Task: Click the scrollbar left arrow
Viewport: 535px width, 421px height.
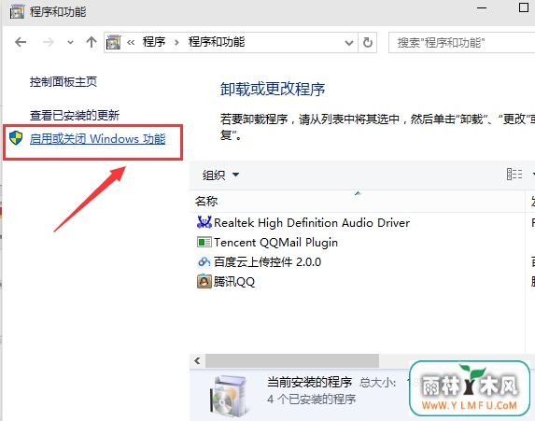Action: coord(197,360)
